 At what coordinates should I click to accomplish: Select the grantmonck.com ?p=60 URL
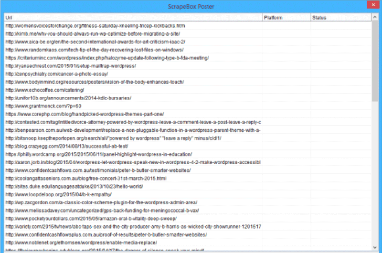[43, 106]
